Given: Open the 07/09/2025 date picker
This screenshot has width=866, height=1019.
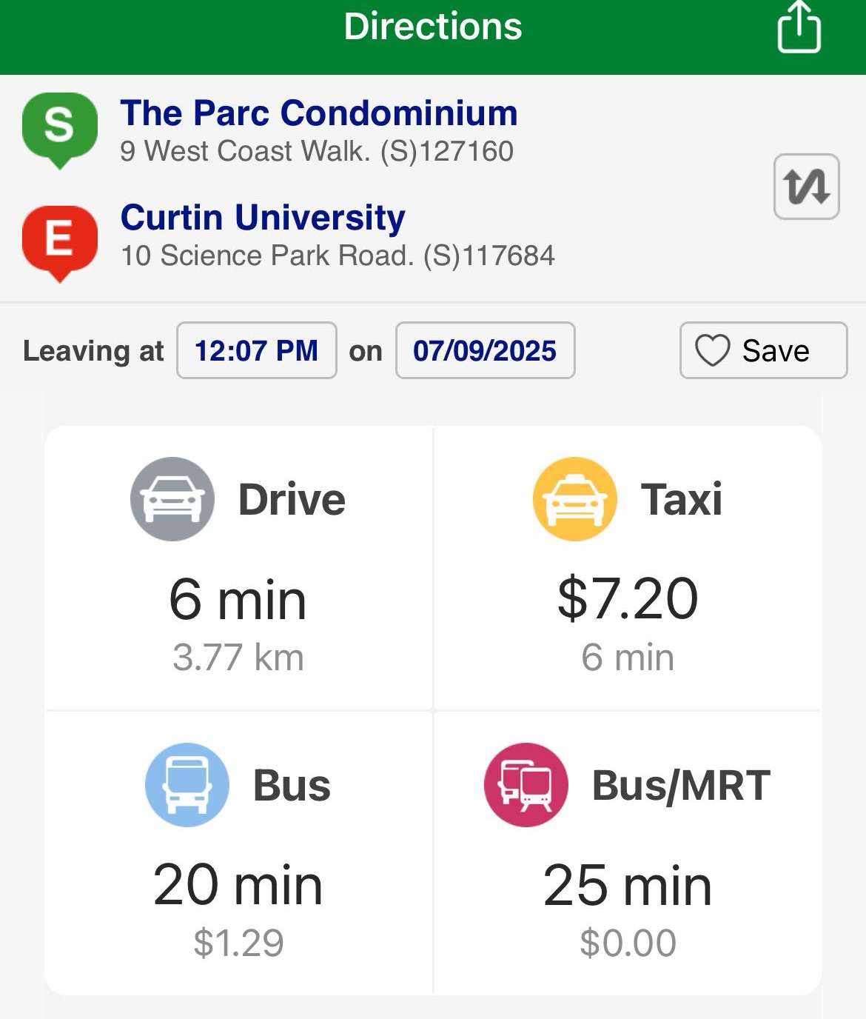Looking at the screenshot, I should 485,350.
